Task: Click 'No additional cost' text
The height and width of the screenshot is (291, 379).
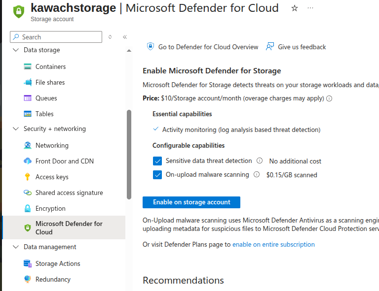Action: click(x=295, y=161)
